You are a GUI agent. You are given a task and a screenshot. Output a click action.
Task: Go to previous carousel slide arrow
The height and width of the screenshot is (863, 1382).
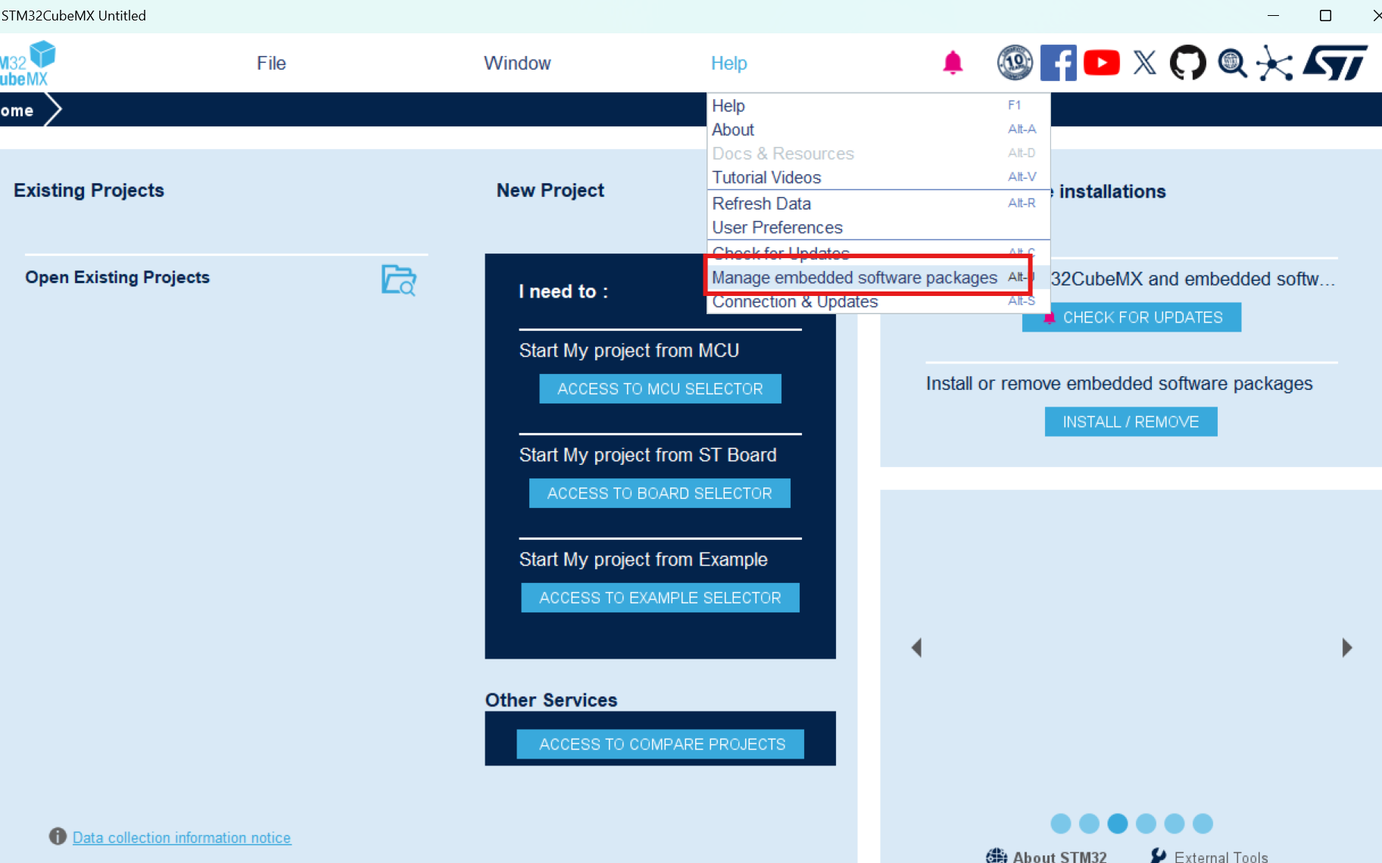coord(916,647)
